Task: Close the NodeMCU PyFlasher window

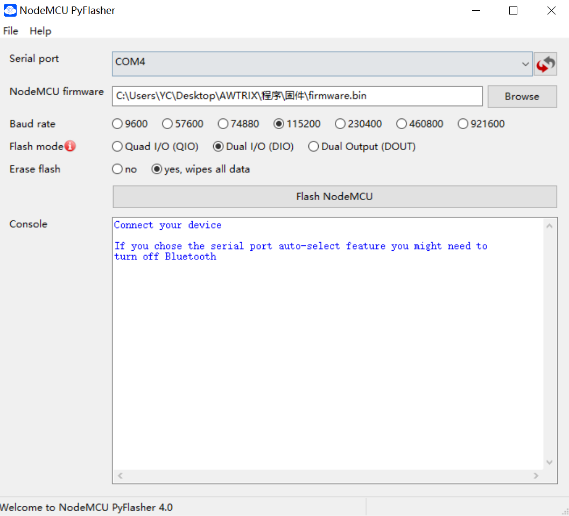Action: click(x=551, y=11)
